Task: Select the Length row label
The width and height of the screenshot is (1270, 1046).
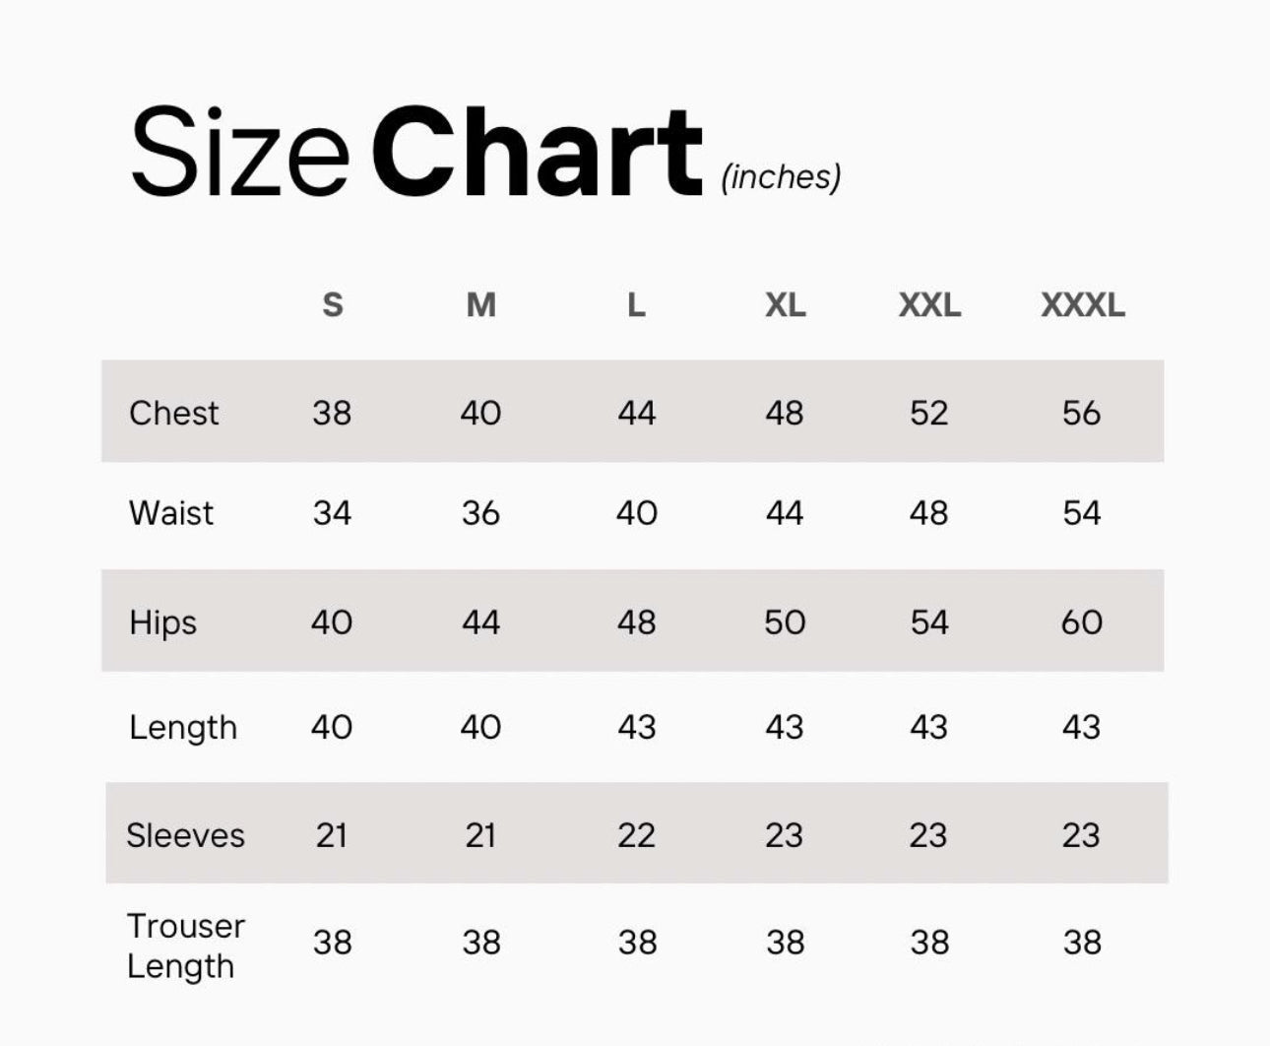Action: [x=183, y=728]
